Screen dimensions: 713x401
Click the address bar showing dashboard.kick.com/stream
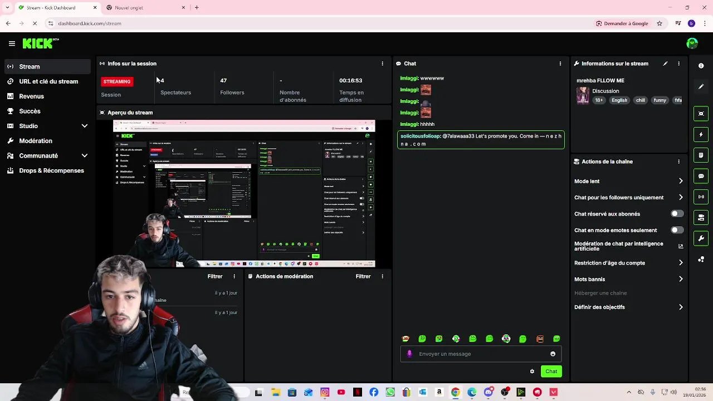click(318, 23)
